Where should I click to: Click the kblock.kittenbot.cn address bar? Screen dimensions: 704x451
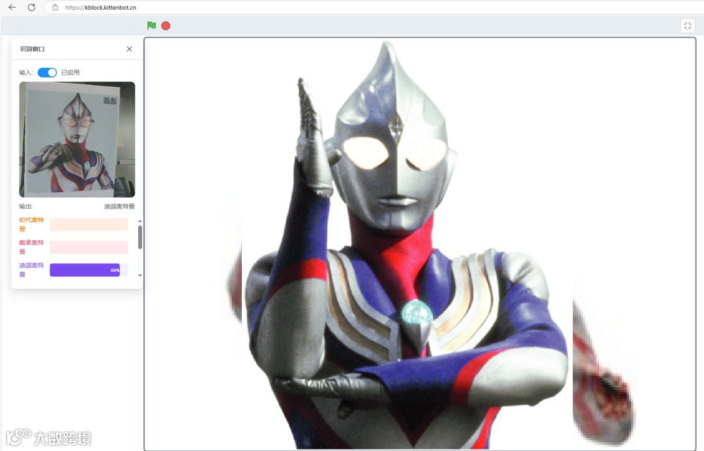point(373,7)
